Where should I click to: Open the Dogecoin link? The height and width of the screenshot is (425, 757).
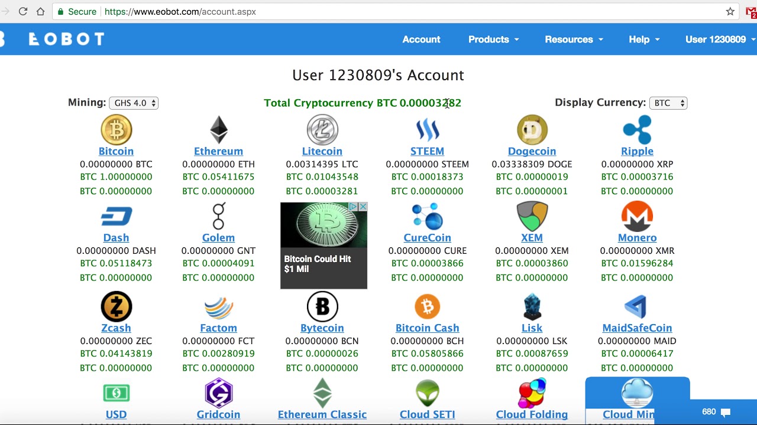pos(532,151)
